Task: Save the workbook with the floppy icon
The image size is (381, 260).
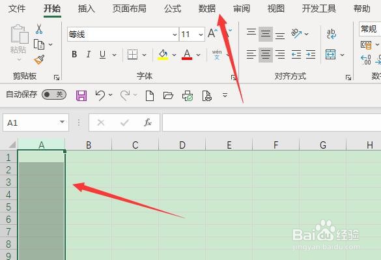Action: click(x=81, y=96)
